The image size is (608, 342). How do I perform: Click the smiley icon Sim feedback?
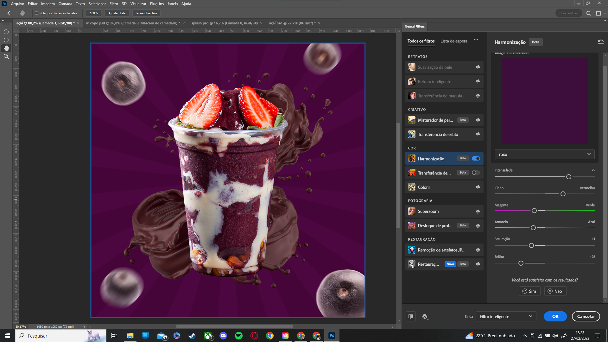tap(525, 291)
